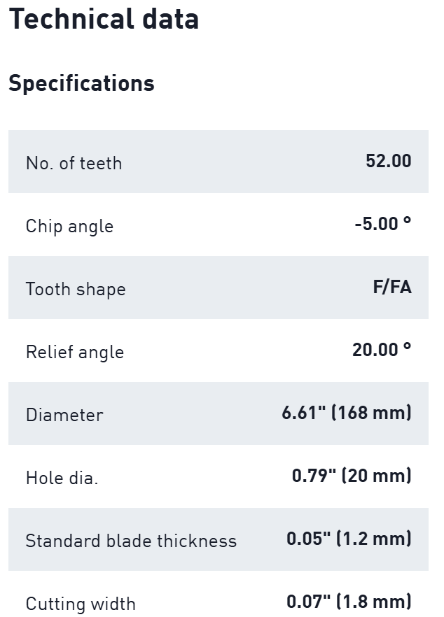Select the Hole dia. label
Viewport: 444px width, 617px height.
62,478
